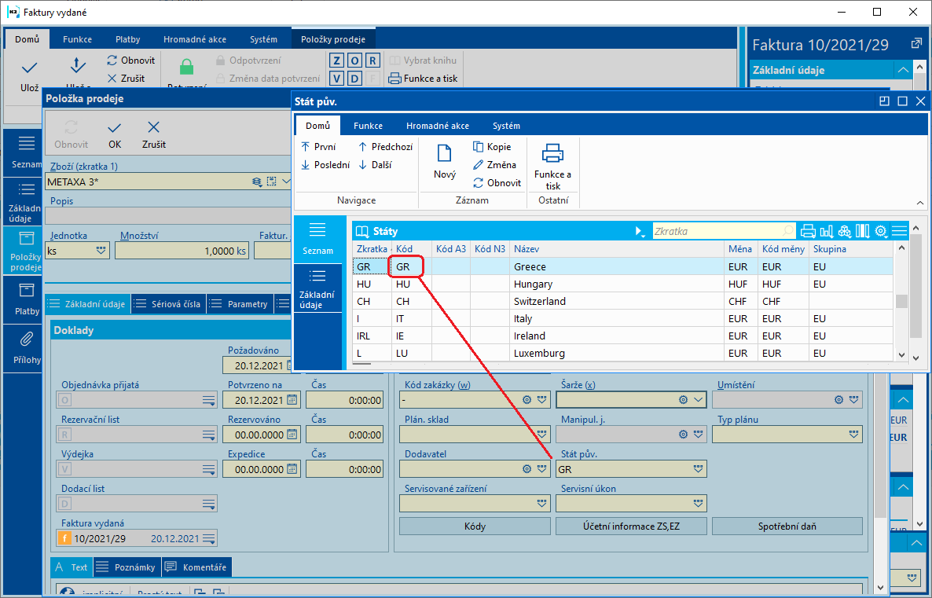
Task: Select the Switzerland row in Státy
Action: [x=622, y=302]
